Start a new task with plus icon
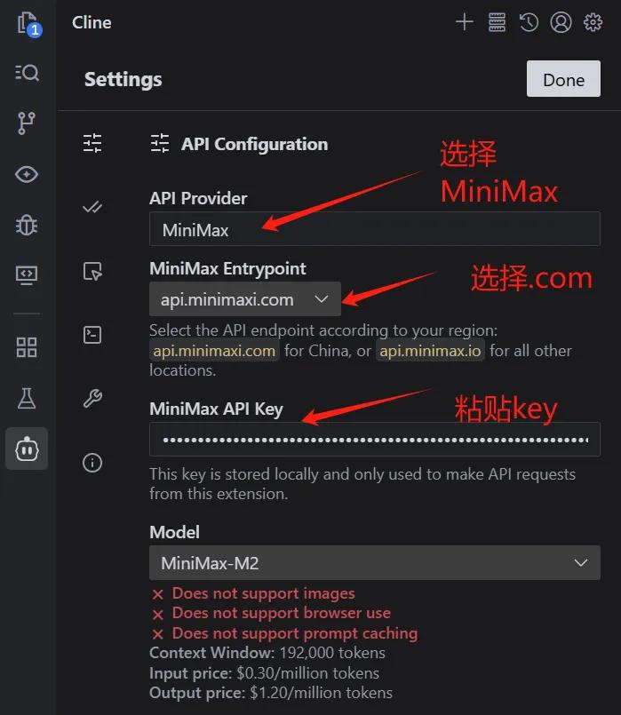Viewport: 621px width, 715px height. (464, 22)
